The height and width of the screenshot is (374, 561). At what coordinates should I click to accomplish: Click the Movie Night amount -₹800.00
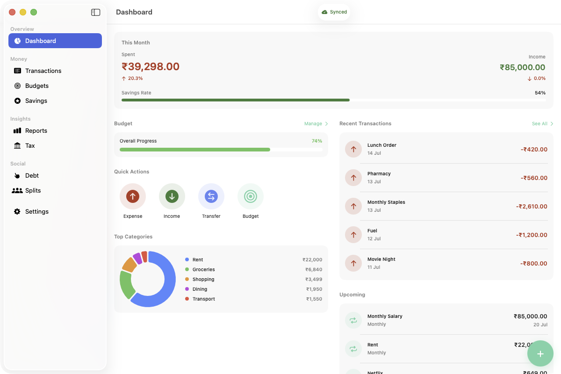[534, 264]
